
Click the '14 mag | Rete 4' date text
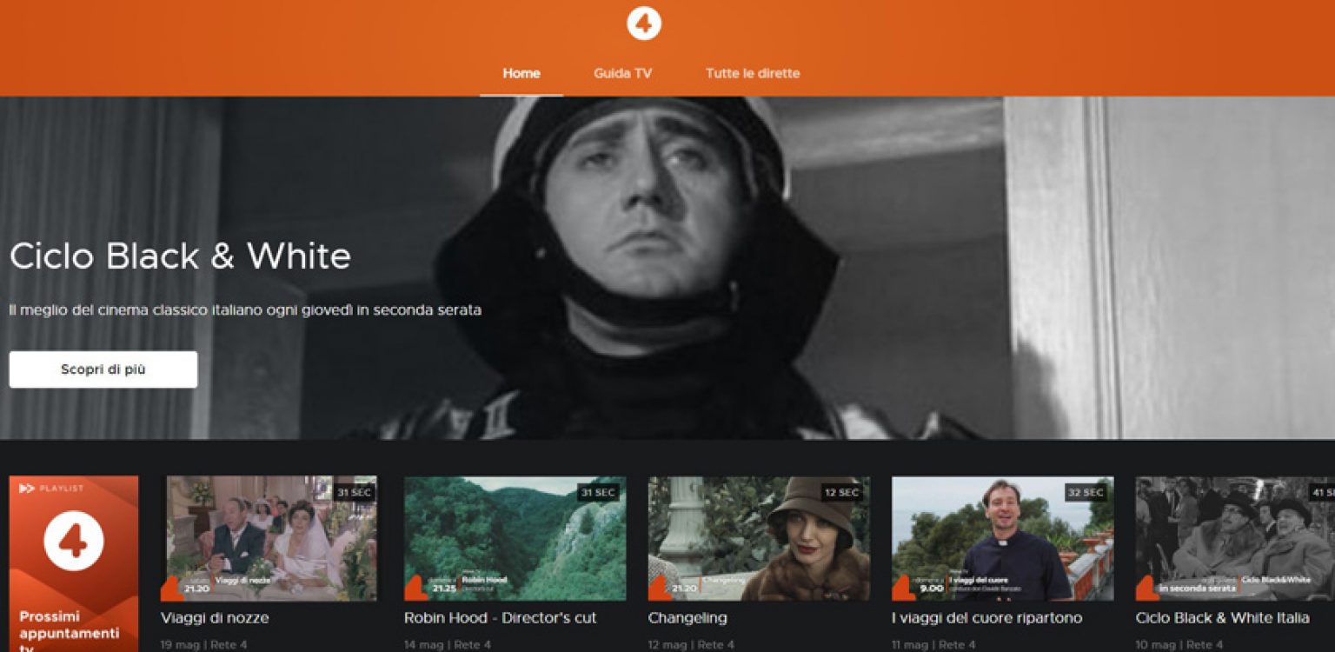pyautogui.click(x=448, y=645)
